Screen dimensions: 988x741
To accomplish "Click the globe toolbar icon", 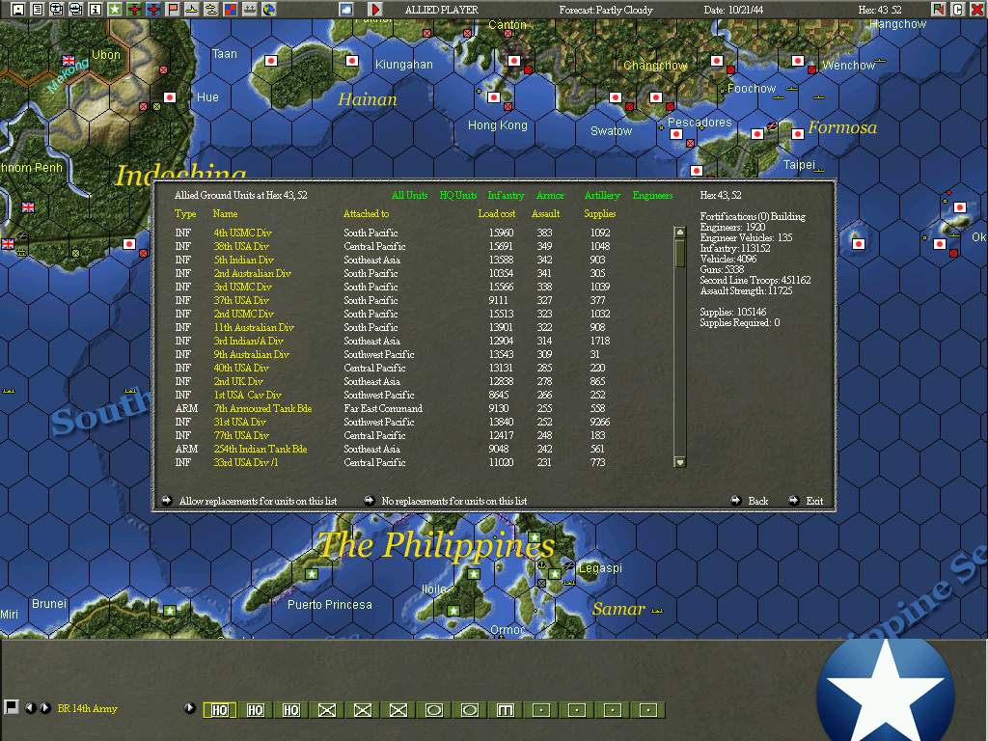I will 269,9.
